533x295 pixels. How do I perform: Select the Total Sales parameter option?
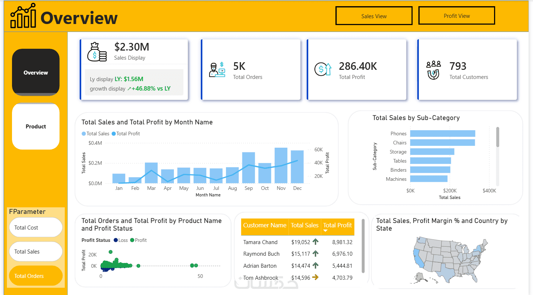click(x=36, y=251)
